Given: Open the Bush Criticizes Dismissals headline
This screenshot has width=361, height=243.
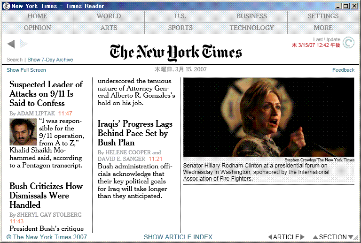Looking at the screenshot, I should [46, 195].
